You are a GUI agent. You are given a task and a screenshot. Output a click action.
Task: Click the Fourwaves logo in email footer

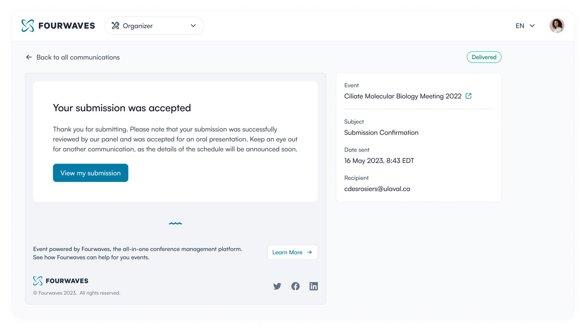coord(60,281)
